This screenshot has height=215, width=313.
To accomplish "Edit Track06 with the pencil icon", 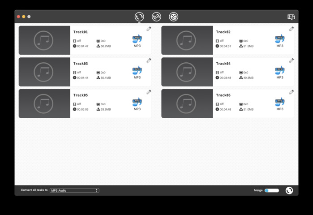I will point(292,92).
